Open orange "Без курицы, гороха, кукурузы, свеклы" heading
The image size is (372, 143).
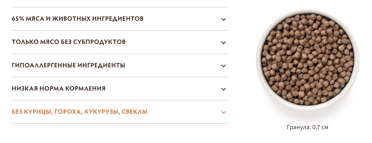coord(79,112)
